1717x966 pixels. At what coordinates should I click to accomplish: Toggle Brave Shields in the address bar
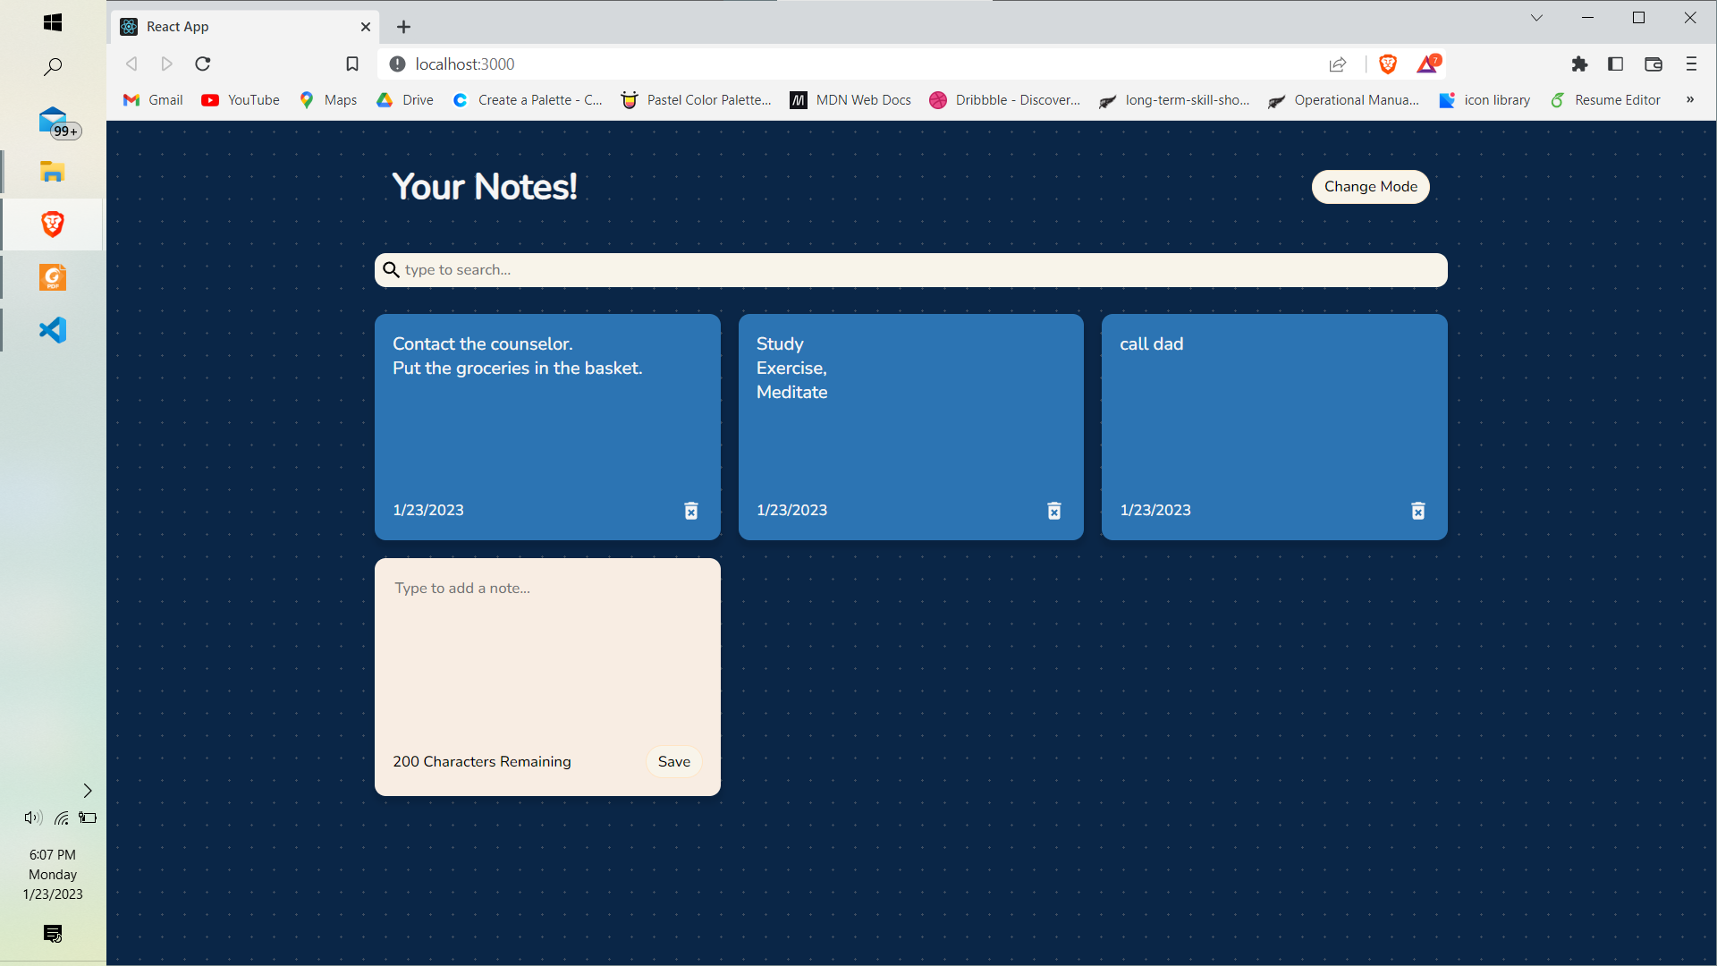click(x=1389, y=64)
